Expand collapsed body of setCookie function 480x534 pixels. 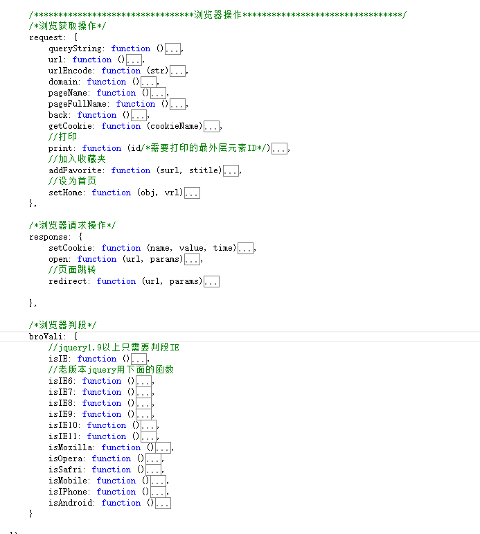(x=245, y=249)
